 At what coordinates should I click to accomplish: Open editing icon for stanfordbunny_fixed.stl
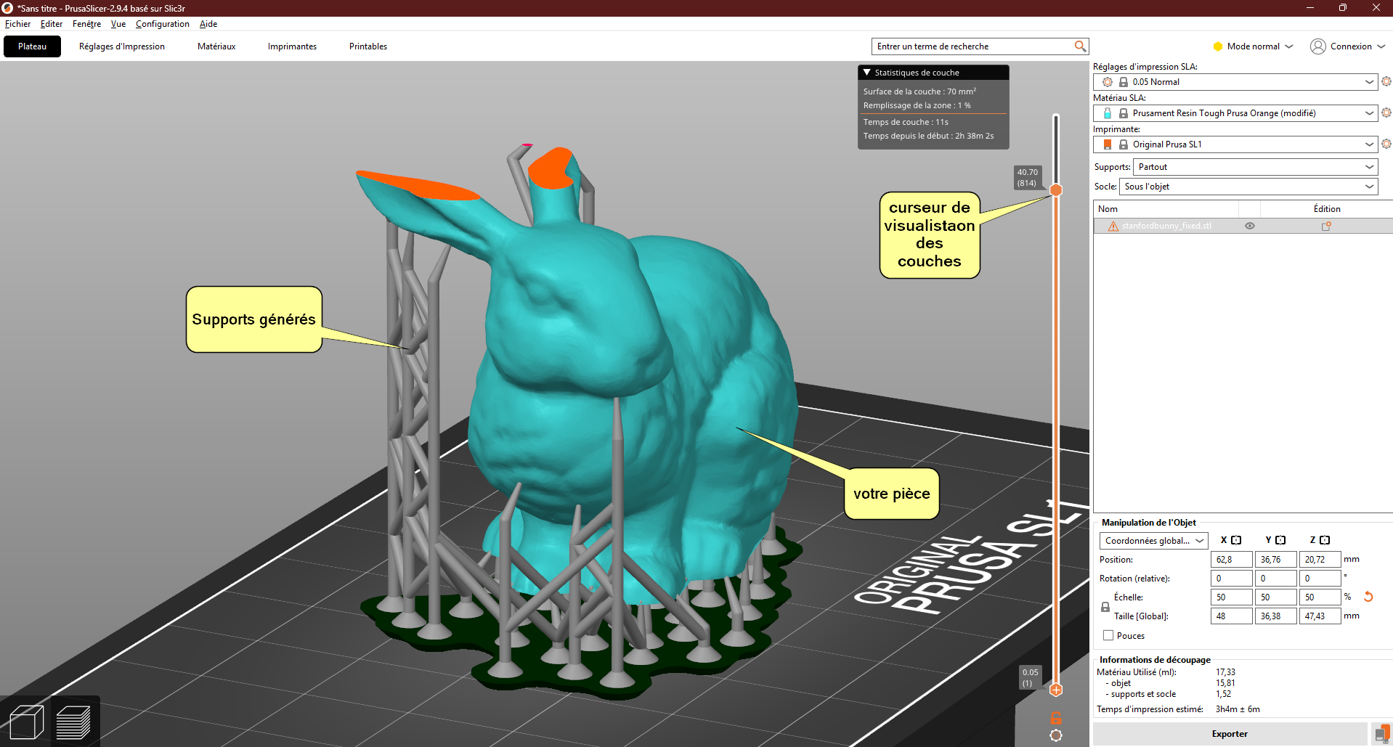1326,226
